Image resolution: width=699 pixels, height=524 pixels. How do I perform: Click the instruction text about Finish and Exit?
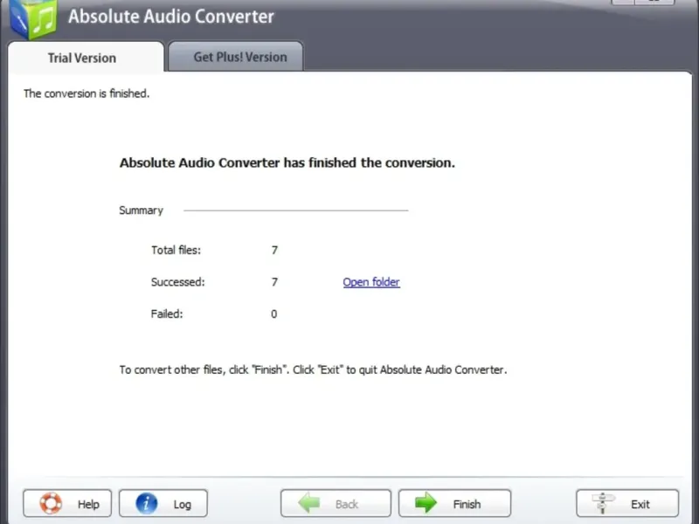(313, 369)
